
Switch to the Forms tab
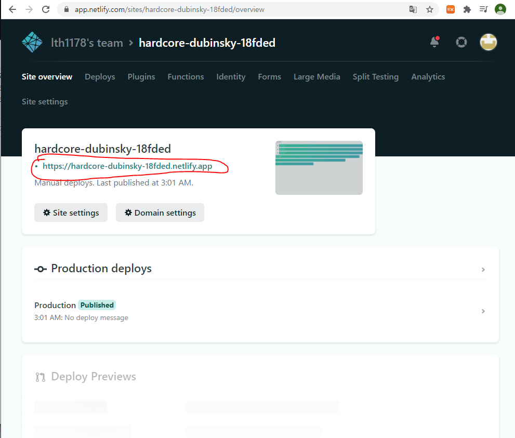coord(269,77)
